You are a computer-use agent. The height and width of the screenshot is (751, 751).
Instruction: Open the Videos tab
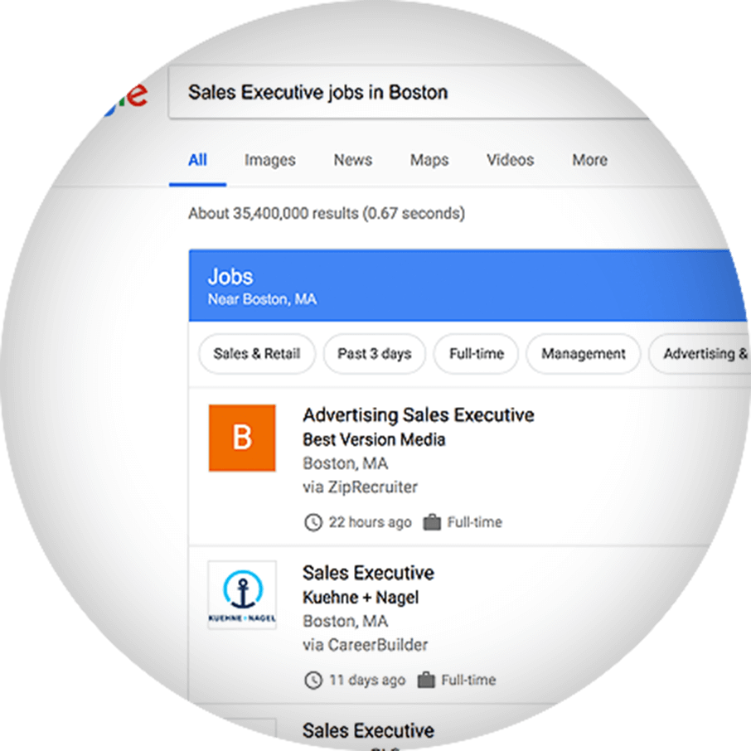click(x=510, y=160)
